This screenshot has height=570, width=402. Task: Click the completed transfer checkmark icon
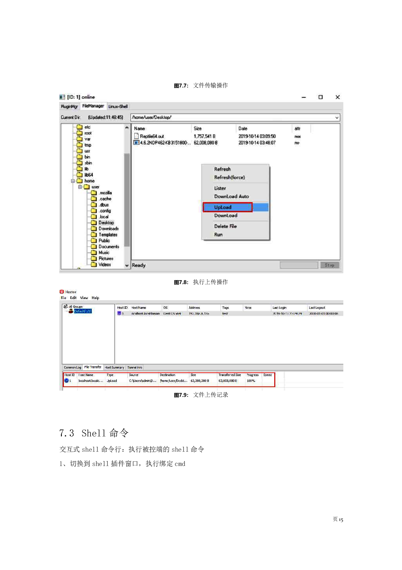pos(66,381)
